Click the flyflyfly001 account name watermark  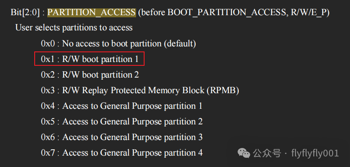coord(315,153)
